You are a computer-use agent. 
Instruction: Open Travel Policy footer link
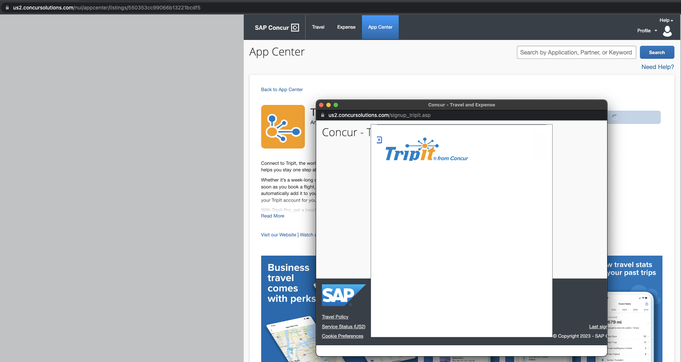[x=335, y=317]
